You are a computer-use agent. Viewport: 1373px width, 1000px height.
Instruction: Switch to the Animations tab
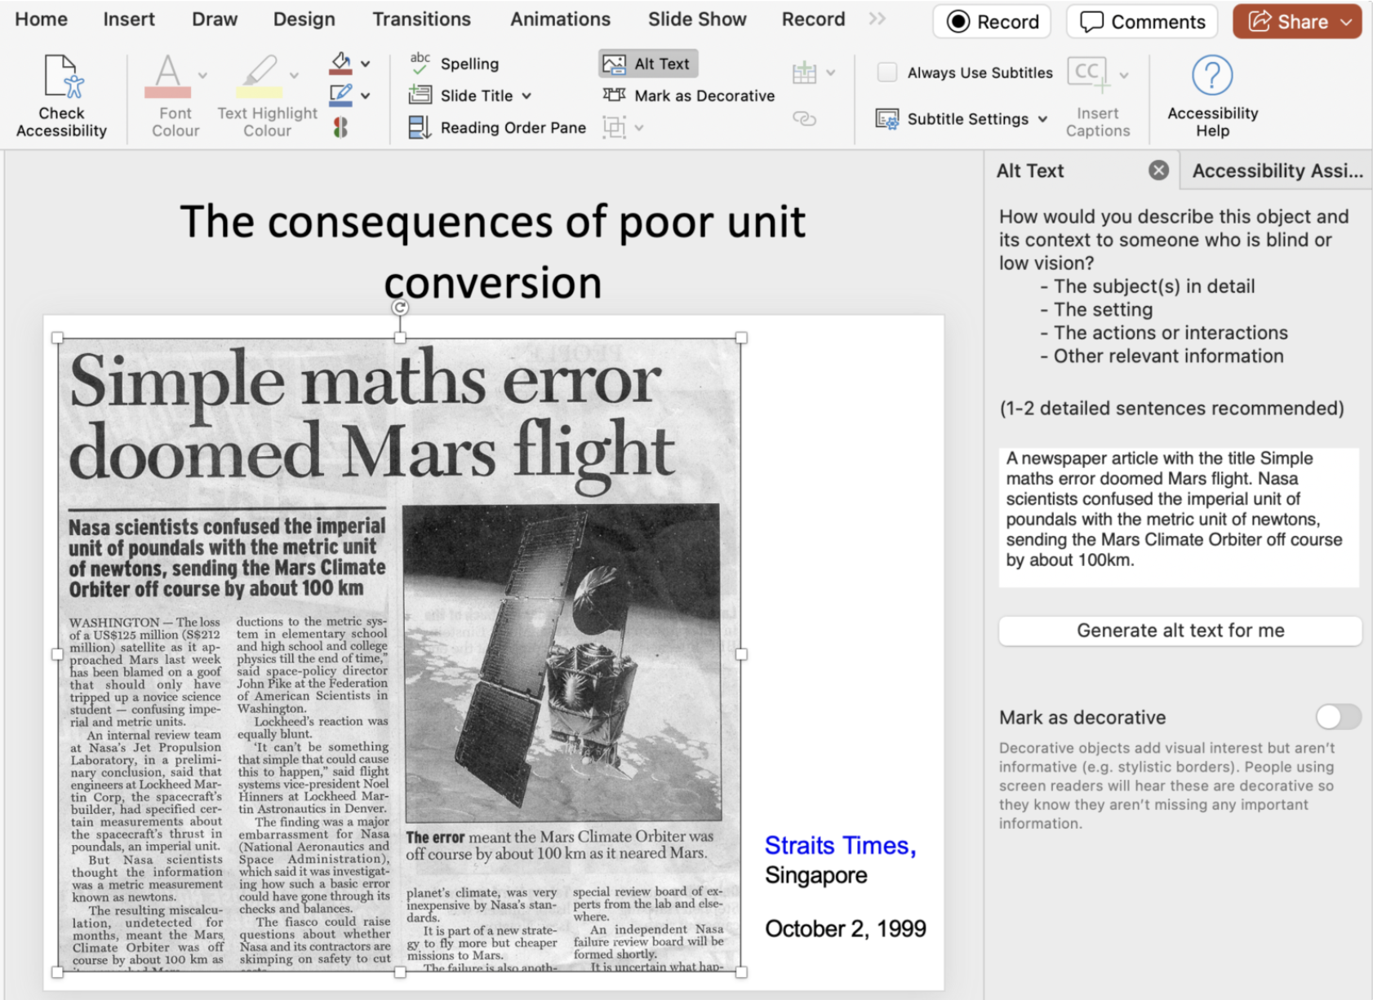click(x=560, y=19)
